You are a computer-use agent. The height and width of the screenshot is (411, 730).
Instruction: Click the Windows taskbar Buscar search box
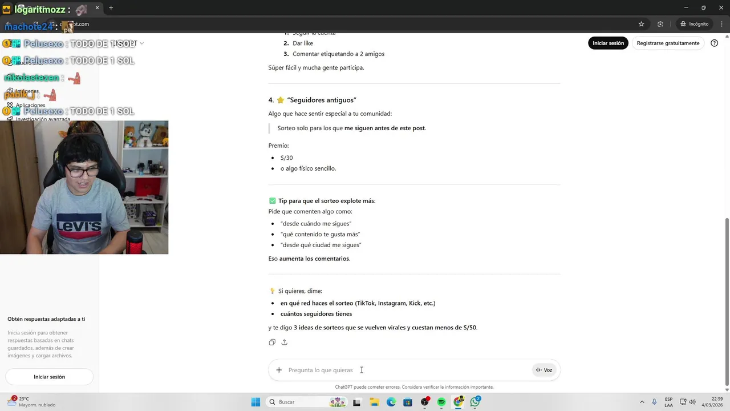[x=306, y=402]
